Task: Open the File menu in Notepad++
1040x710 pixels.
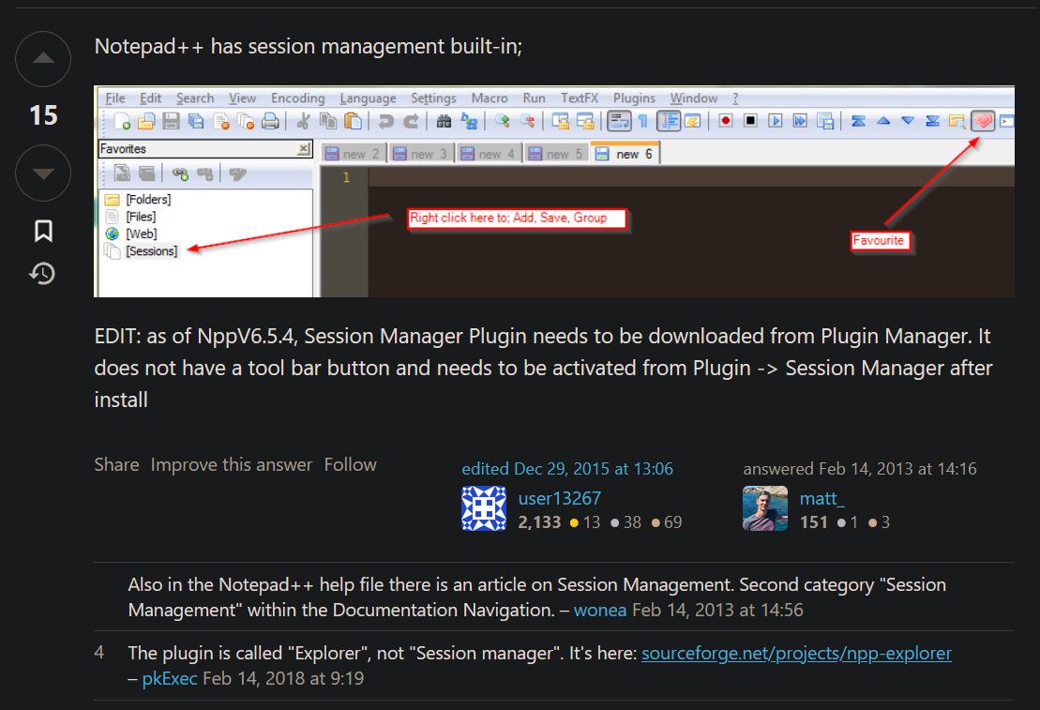Action: pyautogui.click(x=114, y=98)
